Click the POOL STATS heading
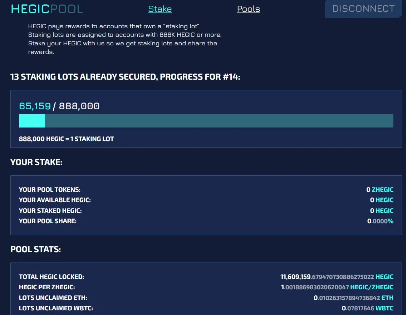 click(x=36, y=249)
